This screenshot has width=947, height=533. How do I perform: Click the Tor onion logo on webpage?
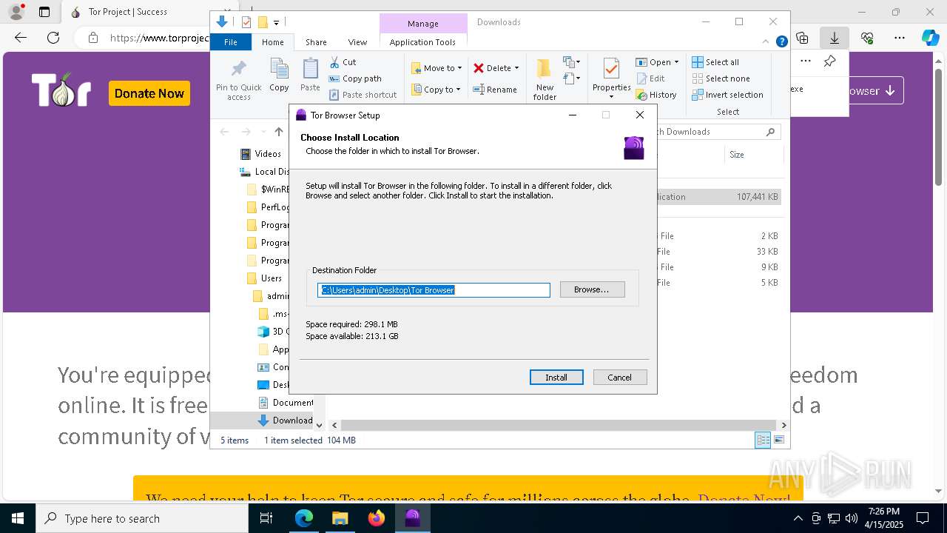61,90
